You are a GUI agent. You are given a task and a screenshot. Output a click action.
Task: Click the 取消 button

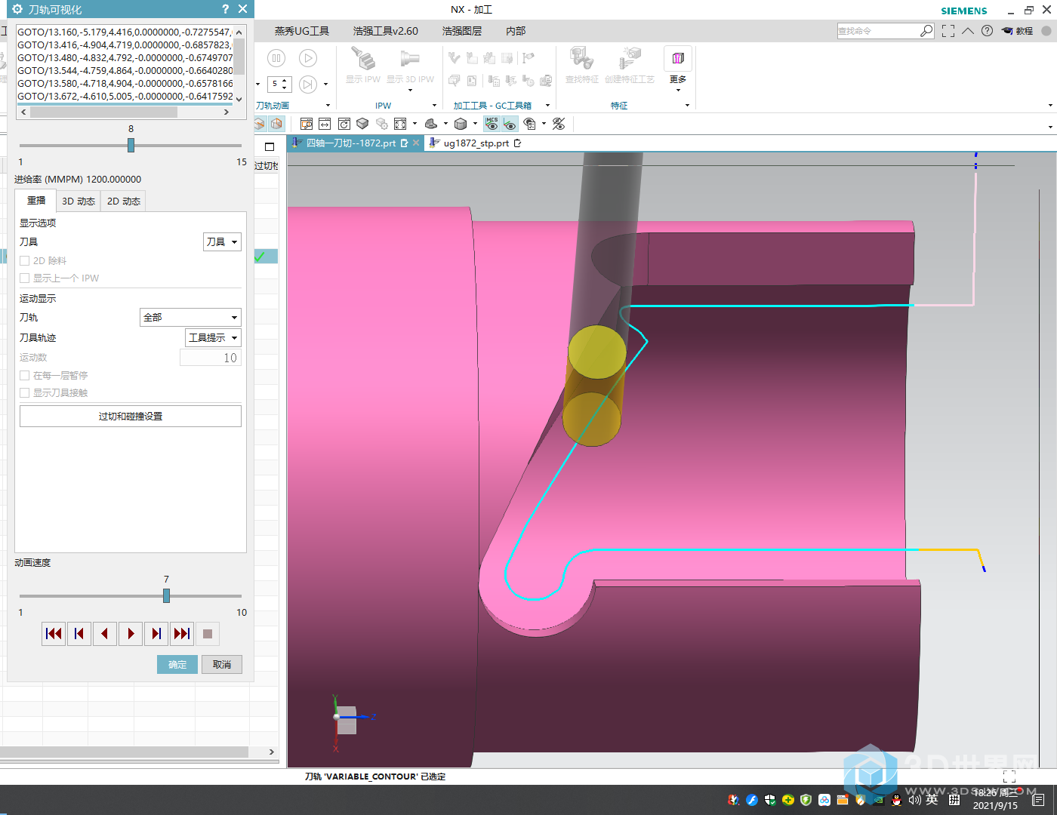click(222, 664)
